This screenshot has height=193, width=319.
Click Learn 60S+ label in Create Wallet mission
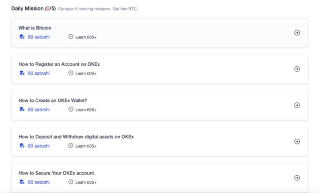point(86,110)
